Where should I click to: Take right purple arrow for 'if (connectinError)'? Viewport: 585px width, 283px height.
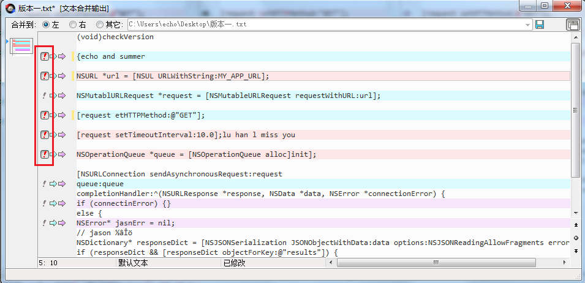point(62,203)
